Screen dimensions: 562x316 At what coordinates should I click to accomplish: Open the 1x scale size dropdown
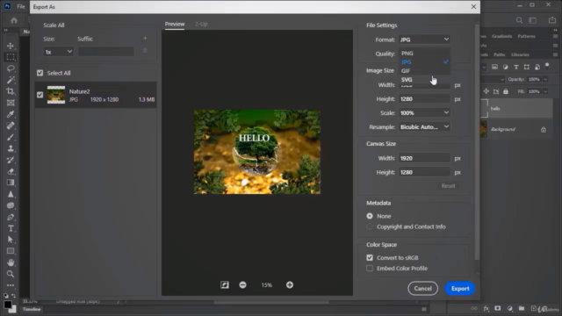[x=59, y=52]
